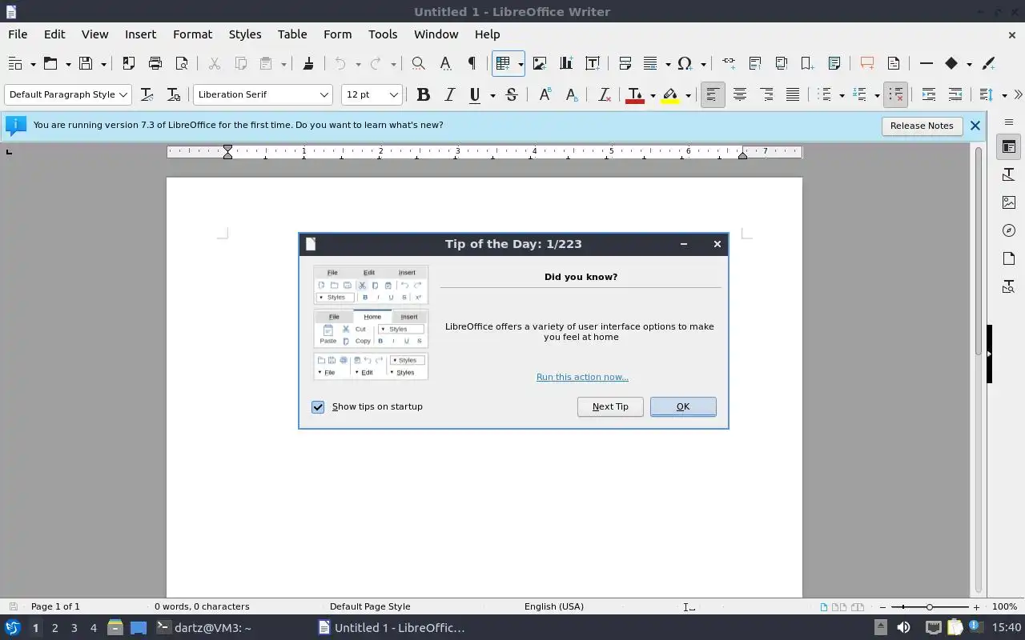
Task: Click the Check Spelling icon
Action: pos(445,64)
